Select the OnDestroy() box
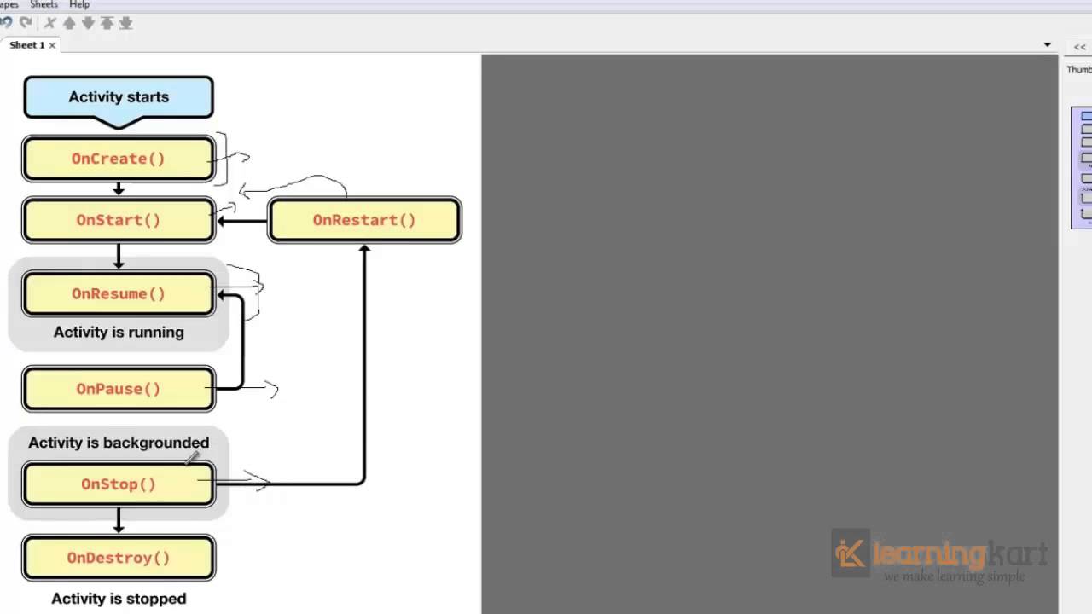Screen dimensions: 1092x614 pos(119,558)
